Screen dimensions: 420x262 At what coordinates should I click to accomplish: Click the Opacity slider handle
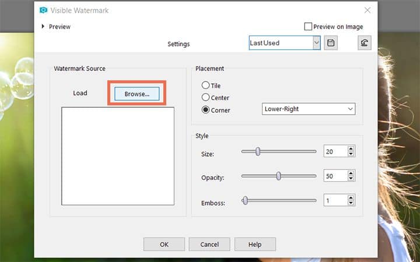pos(279,176)
